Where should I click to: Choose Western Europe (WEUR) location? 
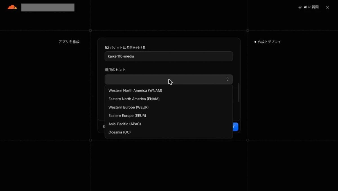coord(169,107)
